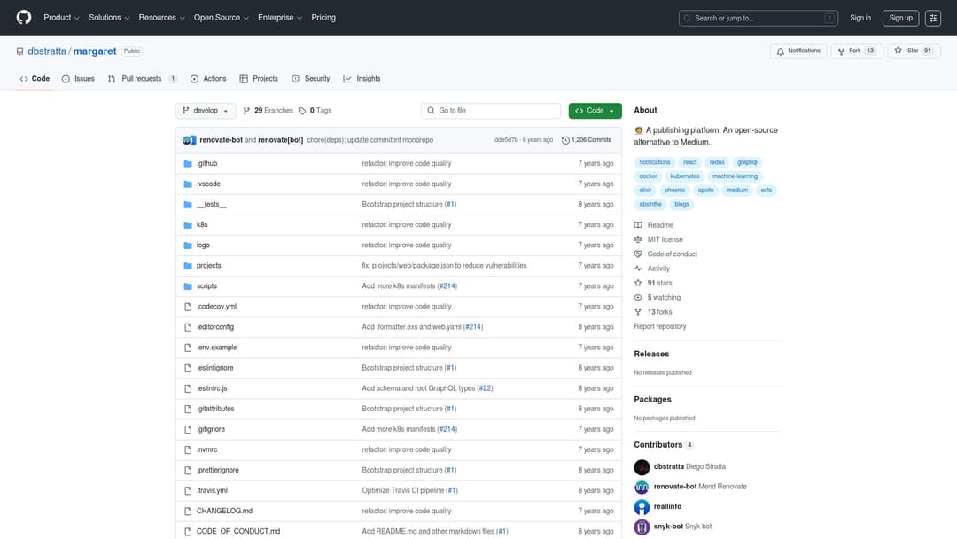Click the scripts folder icon

tap(188, 286)
